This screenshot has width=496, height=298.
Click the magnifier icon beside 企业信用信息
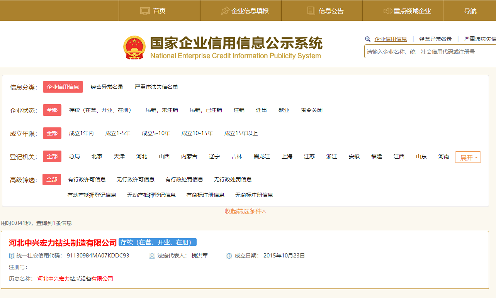(x=368, y=39)
